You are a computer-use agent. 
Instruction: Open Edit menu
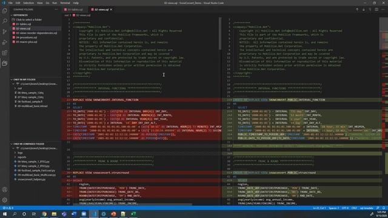[18, 3]
